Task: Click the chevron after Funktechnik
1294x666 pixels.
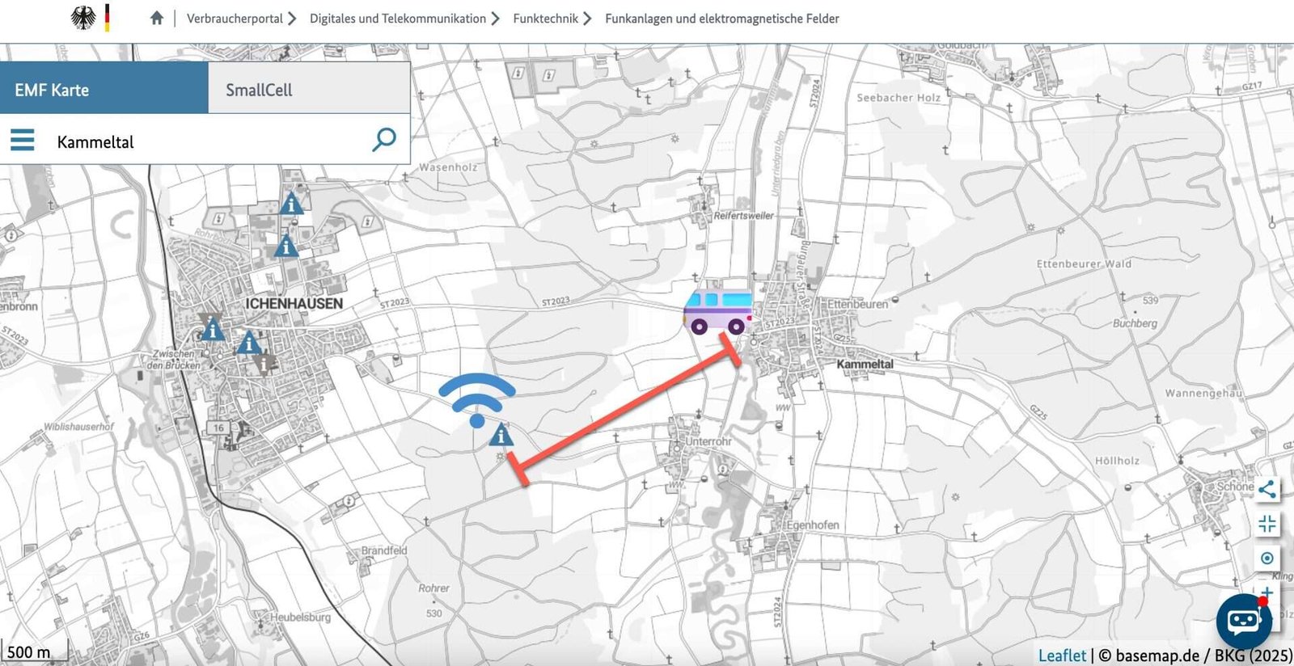Action: click(587, 18)
